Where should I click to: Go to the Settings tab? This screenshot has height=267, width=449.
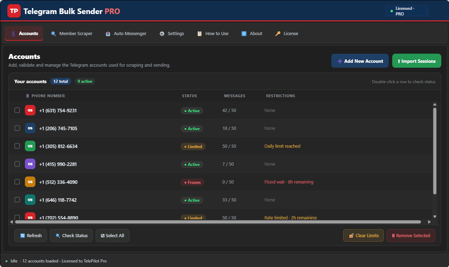172,33
